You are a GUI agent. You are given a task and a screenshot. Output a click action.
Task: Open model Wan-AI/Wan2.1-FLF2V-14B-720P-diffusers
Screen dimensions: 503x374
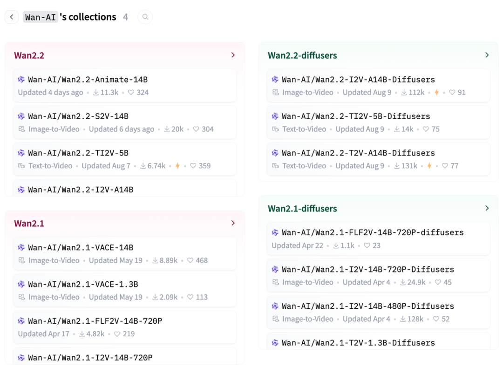pyautogui.click(x=378, y=238)
